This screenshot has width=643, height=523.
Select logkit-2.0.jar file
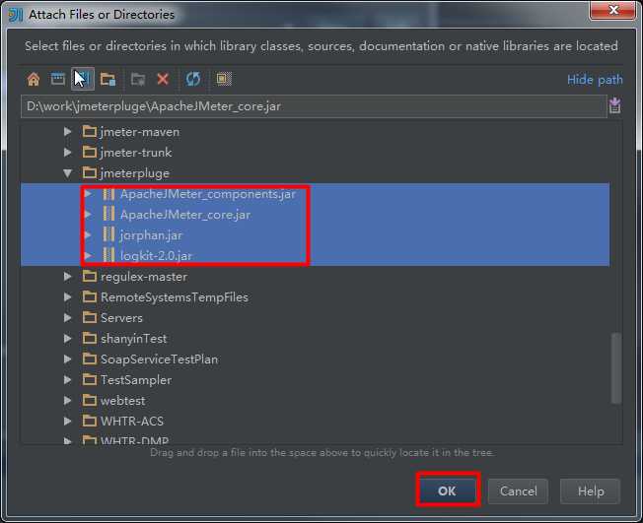point(147,255)
